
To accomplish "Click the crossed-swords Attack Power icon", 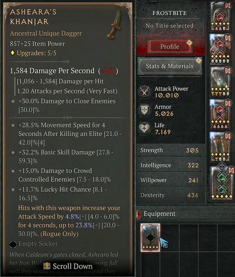I will tap(144, 92).
